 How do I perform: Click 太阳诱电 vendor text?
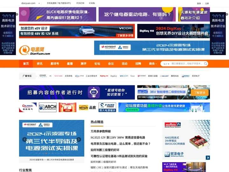click(x=68, y=76)
